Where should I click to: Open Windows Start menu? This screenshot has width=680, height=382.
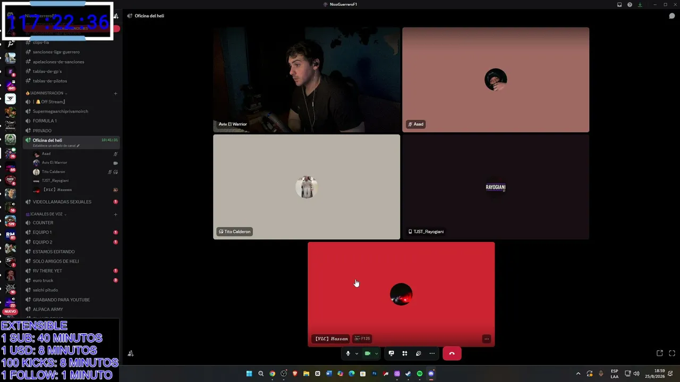(x=249, y=374)
